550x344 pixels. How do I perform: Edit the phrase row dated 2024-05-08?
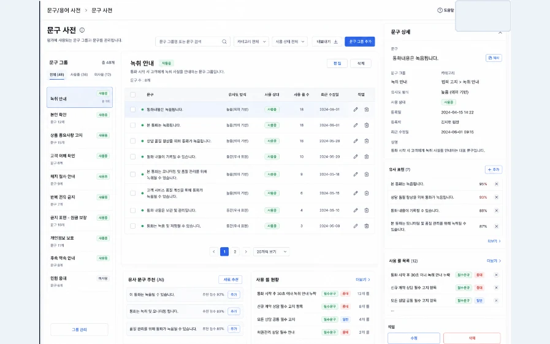pyautogui.click(x=356, y=226)
